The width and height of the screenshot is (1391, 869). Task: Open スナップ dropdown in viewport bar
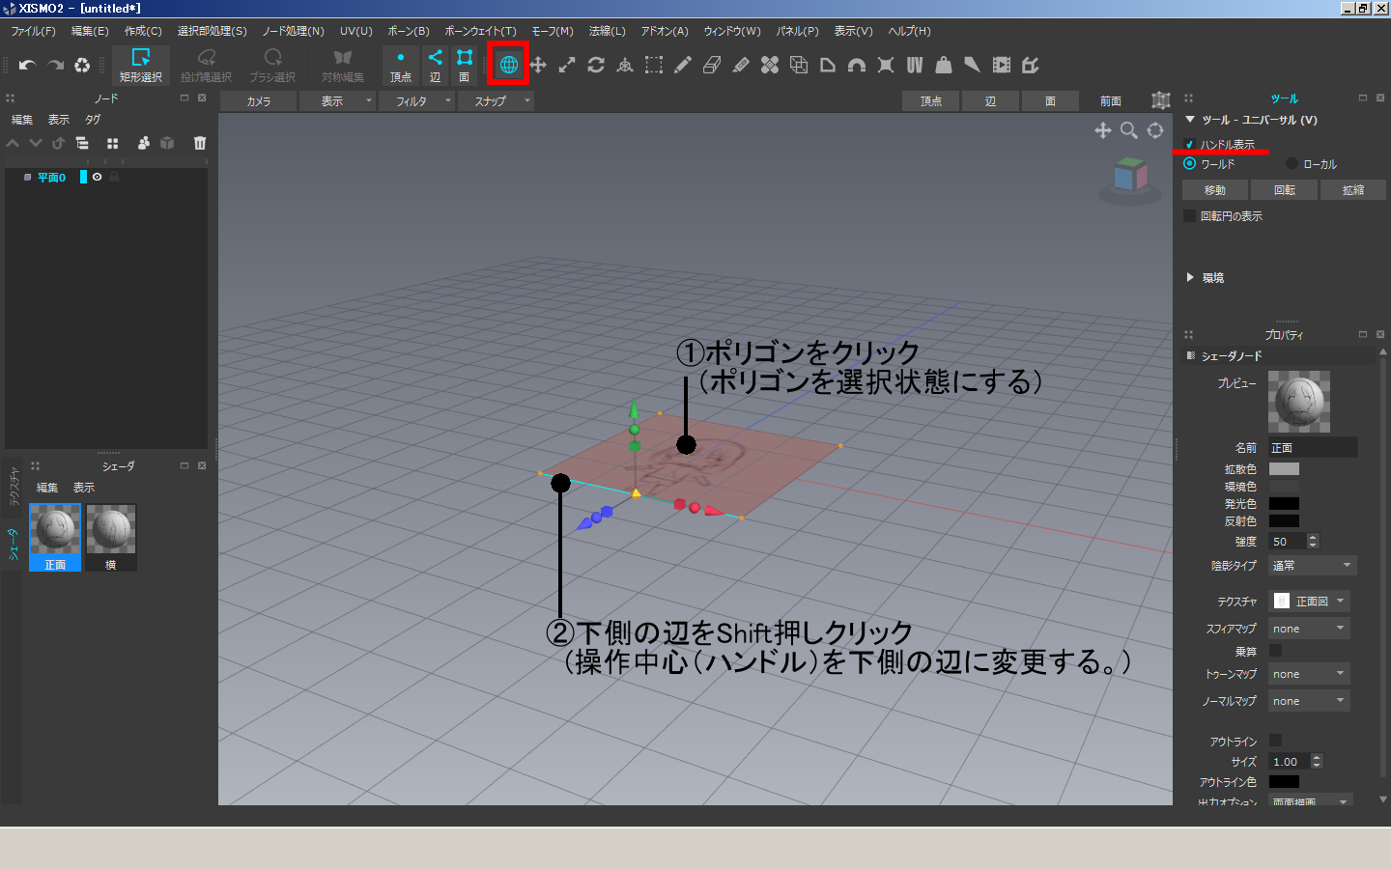tap(495, 100)
